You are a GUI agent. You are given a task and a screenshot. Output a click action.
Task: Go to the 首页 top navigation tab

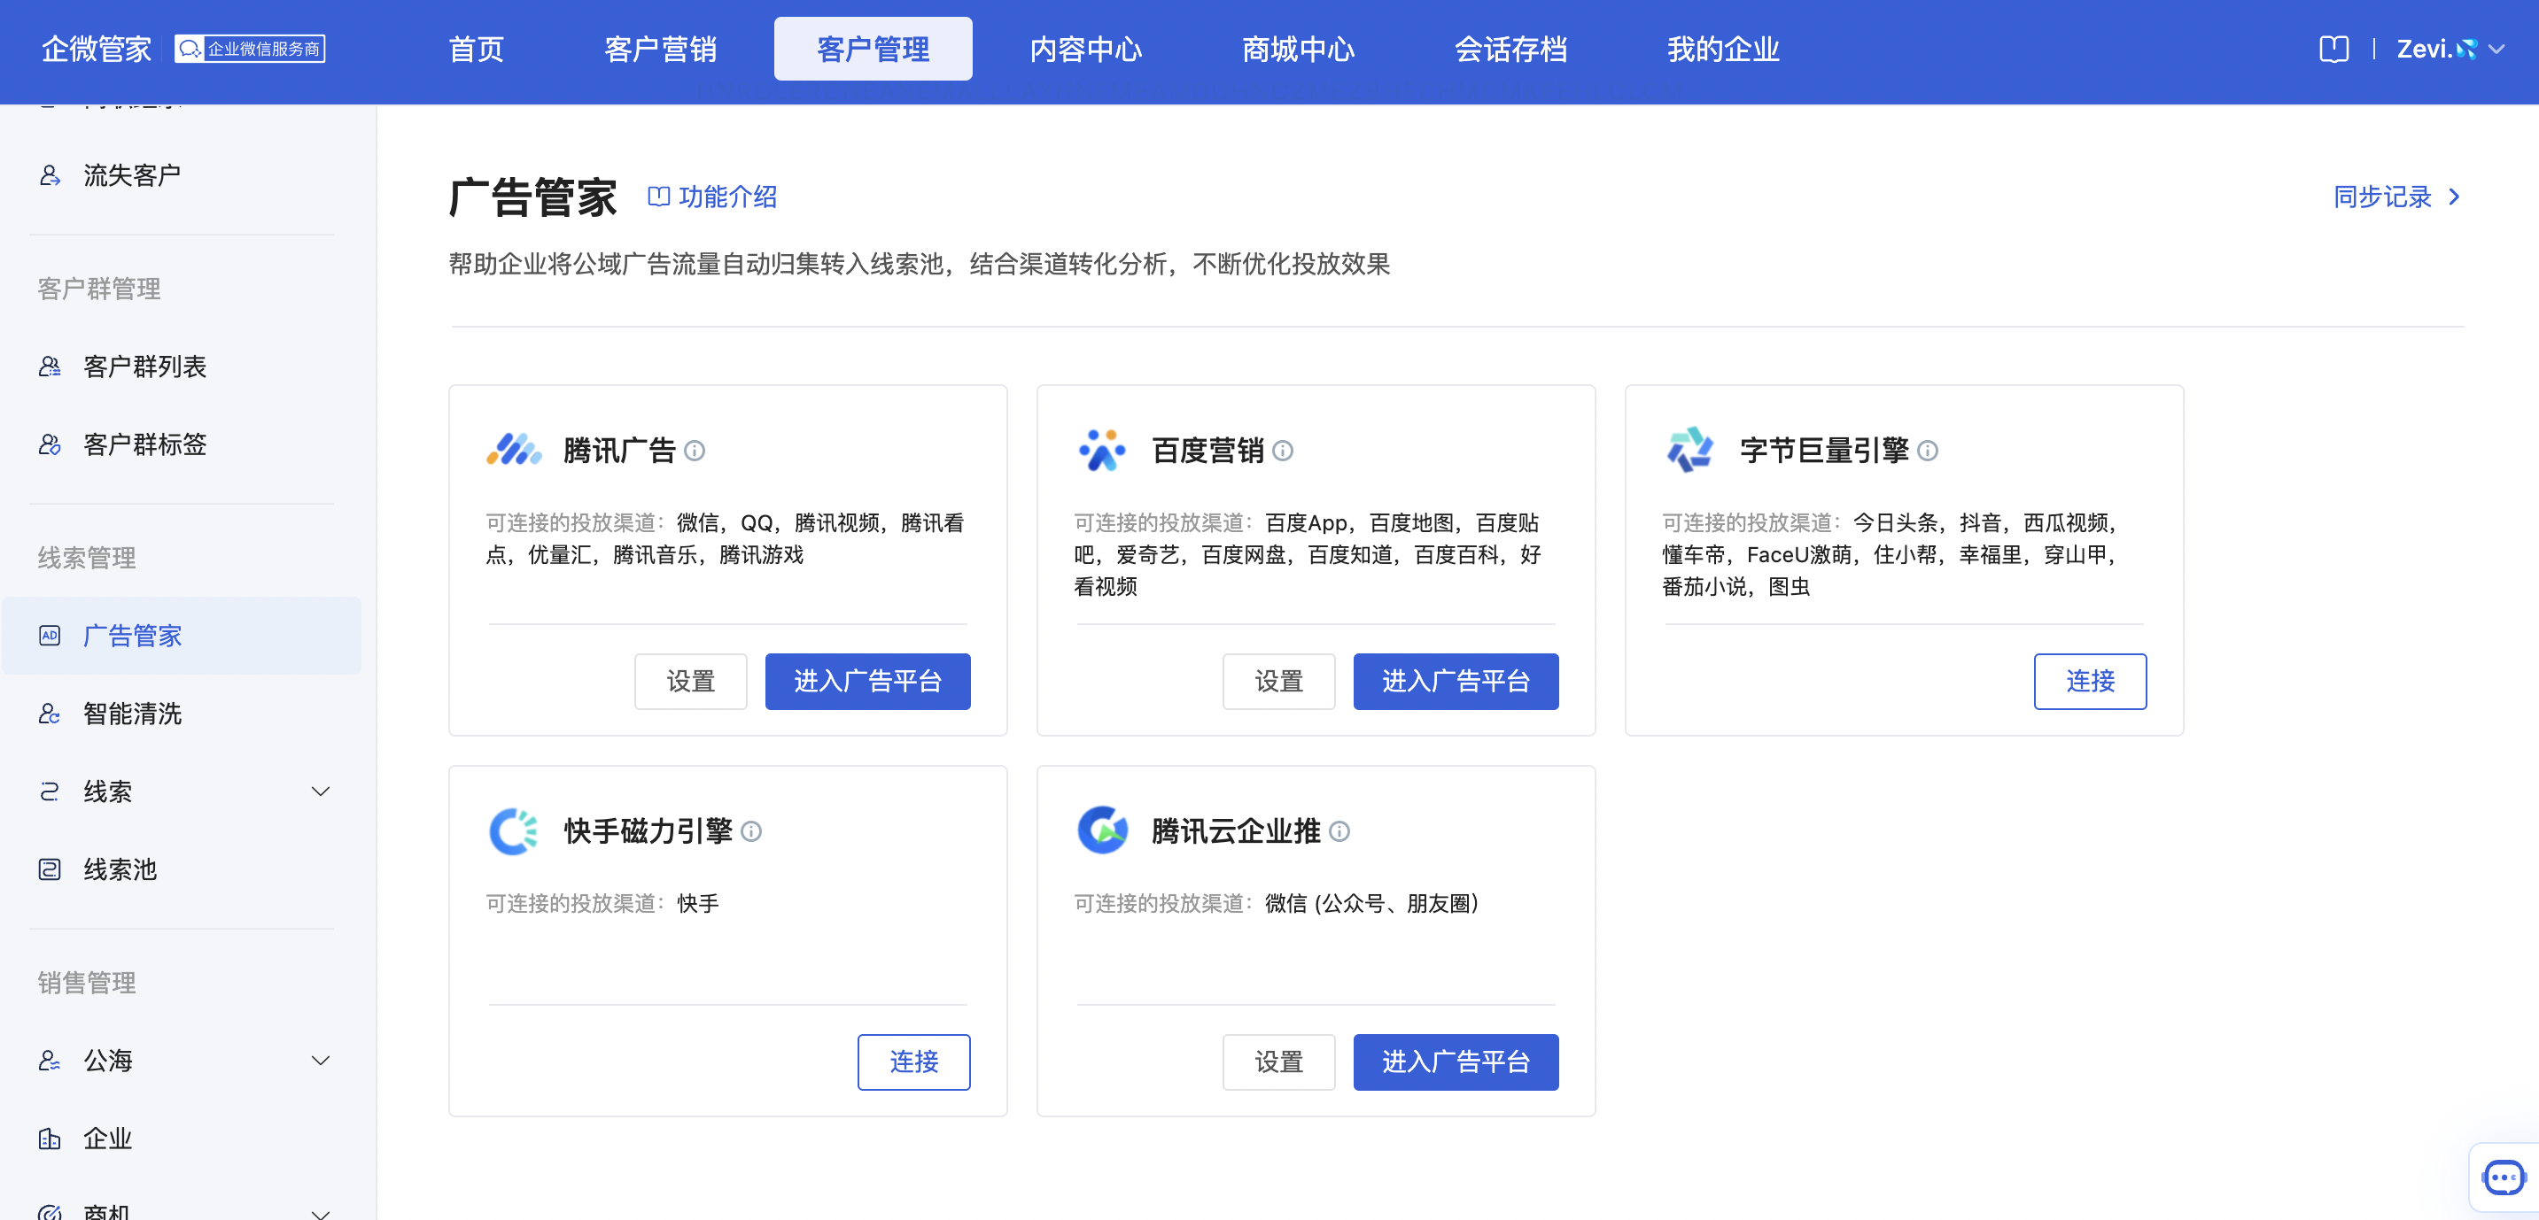click(x=476, y=50)
